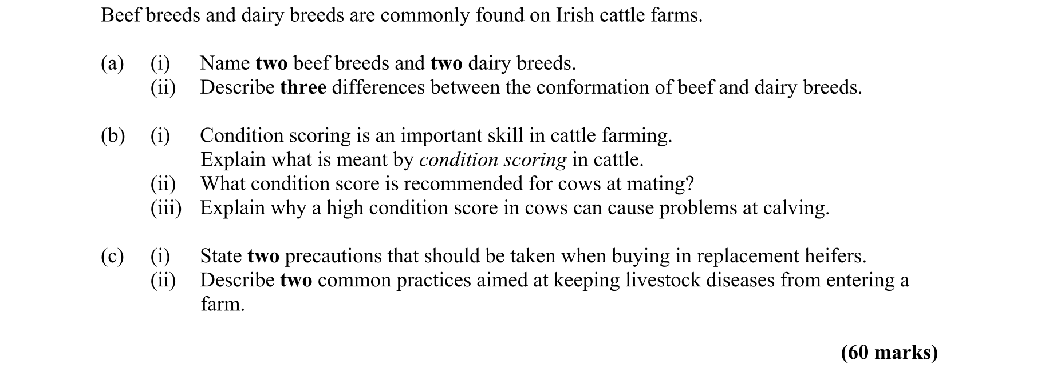Screen dimensions: 1041x368
Task: Click the sentence "Condition scoring is an important skill"
Action: click(436, 136)
